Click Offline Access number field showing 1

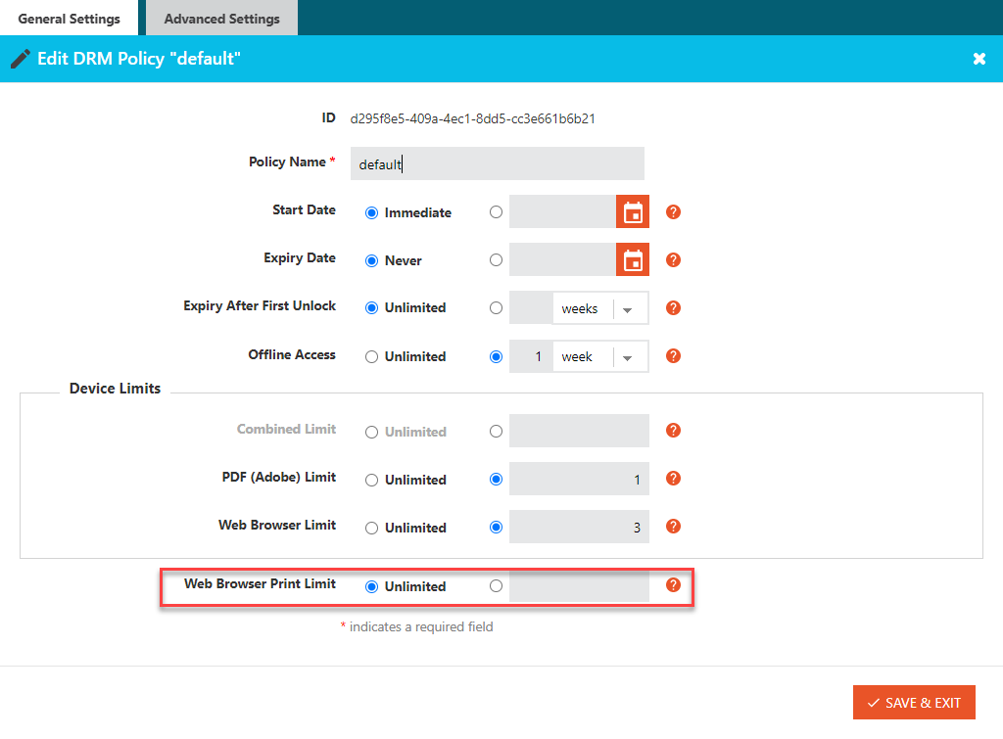tap(532, 356)
